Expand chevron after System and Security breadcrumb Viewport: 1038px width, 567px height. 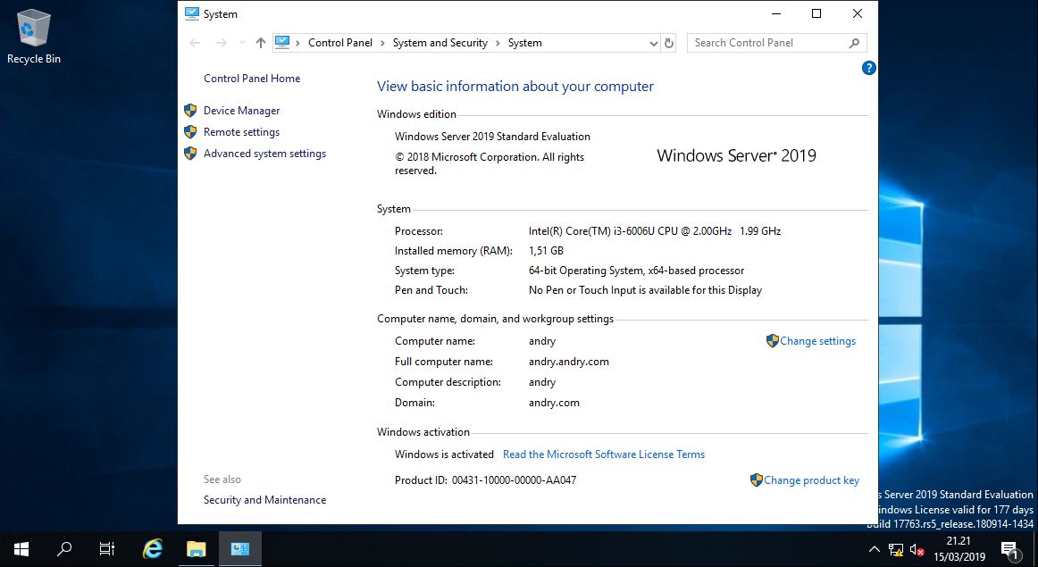[498, 43]
